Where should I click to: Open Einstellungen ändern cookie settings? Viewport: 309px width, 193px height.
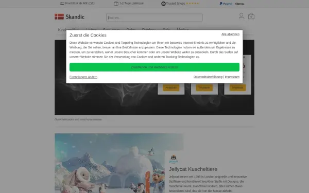[x=83, y=77]
